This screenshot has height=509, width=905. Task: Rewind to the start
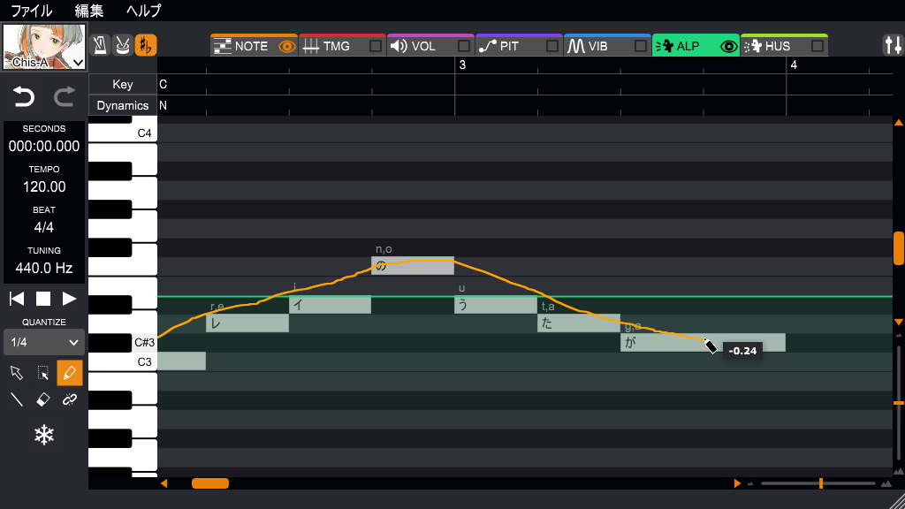coord(17,299)
